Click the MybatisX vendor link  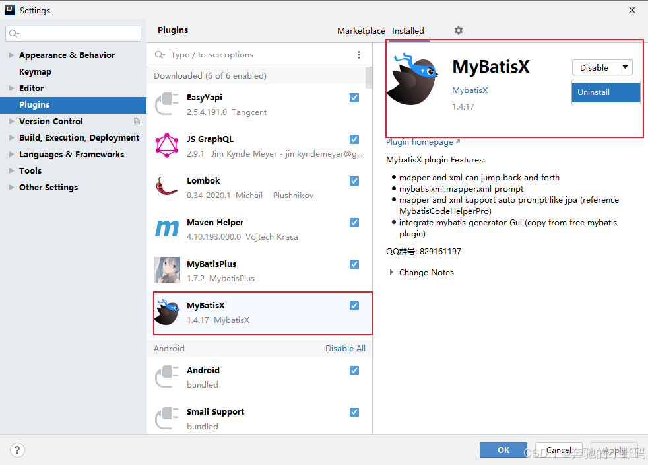click(470, 90)
